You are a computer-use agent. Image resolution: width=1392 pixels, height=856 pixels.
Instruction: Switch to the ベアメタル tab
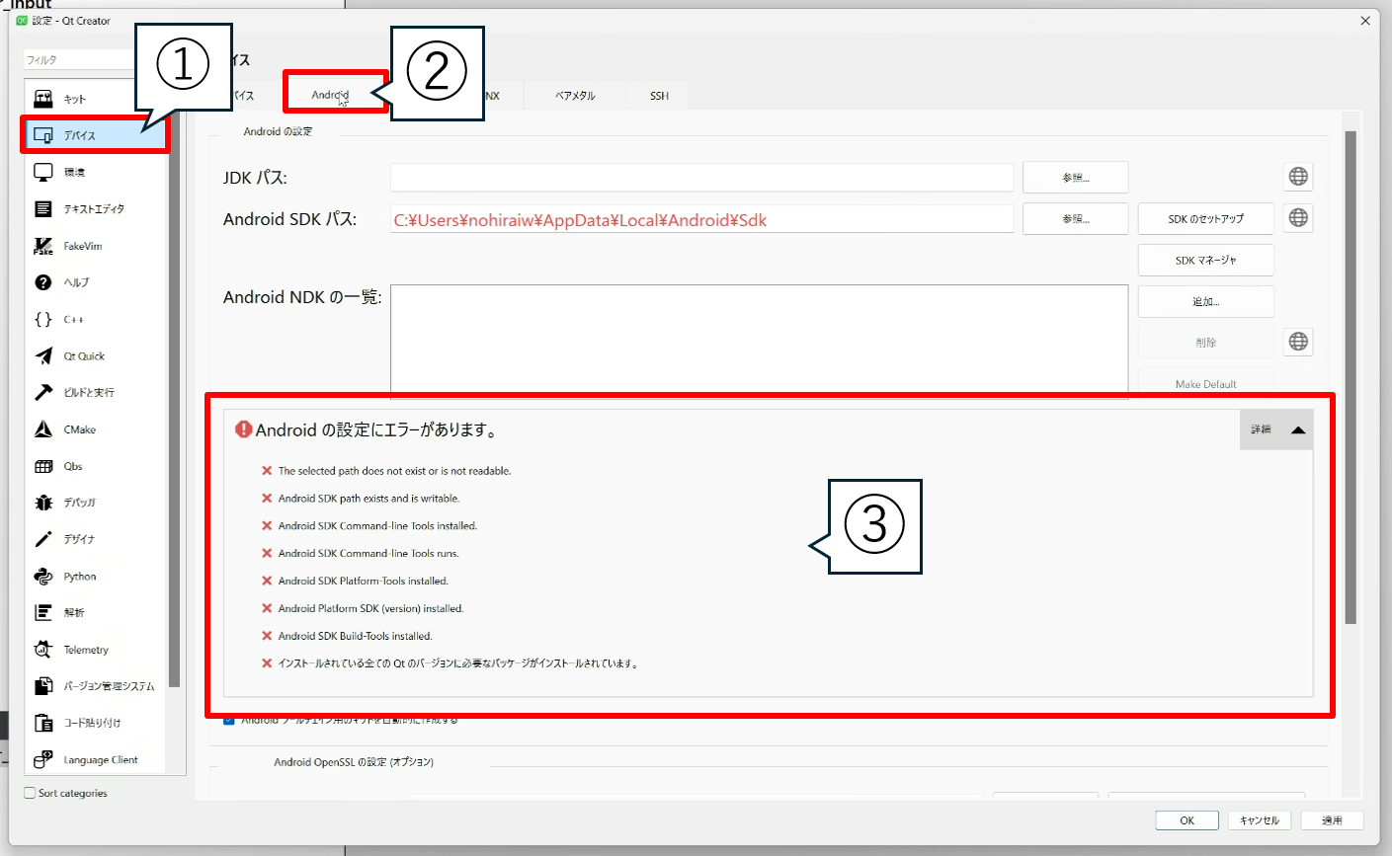(575, 96)
